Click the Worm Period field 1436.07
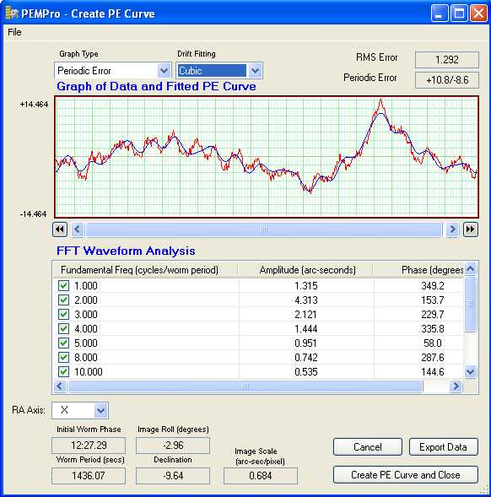The image size is (491, 497). tap(89, 476)
